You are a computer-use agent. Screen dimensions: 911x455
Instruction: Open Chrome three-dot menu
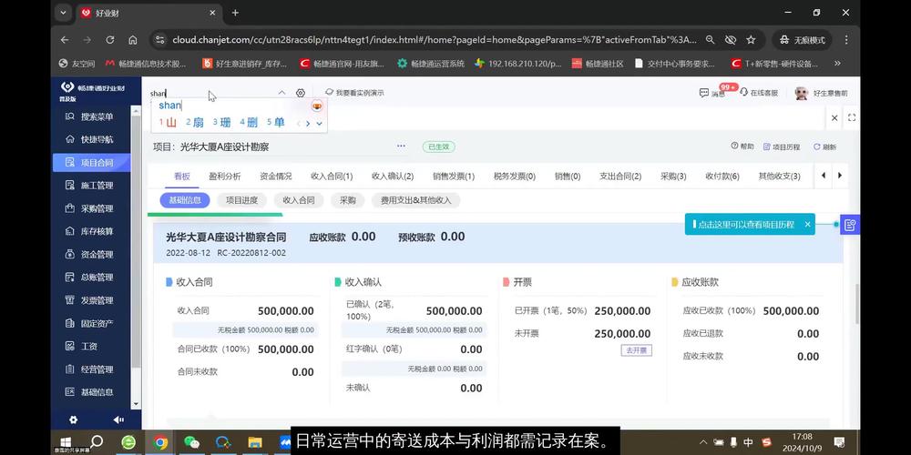point(846,40)
